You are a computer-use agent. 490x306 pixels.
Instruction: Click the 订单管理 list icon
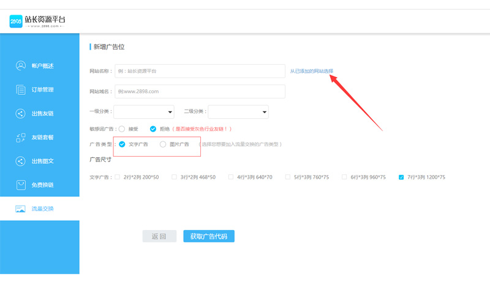coord(21,90)
